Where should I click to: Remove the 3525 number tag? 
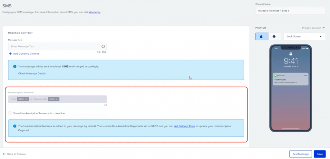57,99
